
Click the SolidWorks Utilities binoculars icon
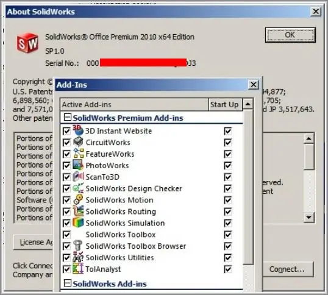point(78,257)
